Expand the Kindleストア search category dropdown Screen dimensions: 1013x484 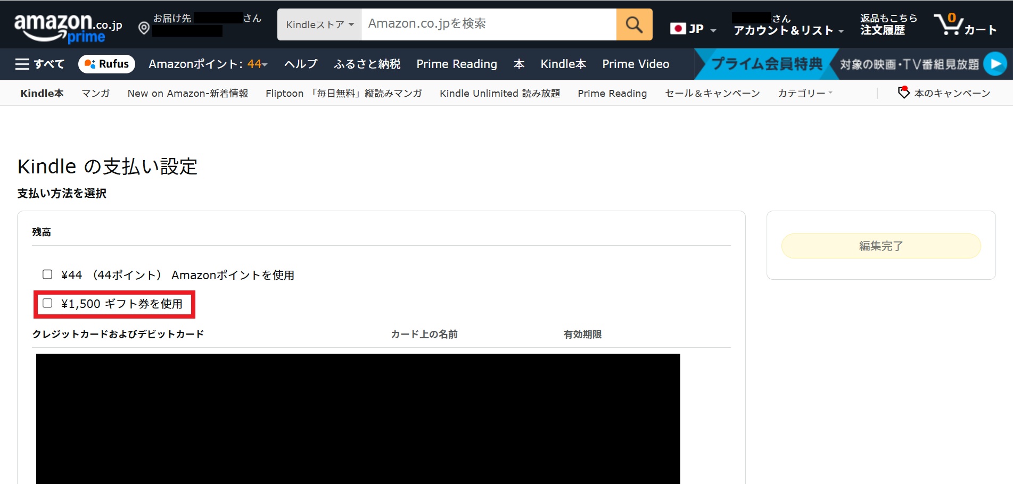click(319, 24)
